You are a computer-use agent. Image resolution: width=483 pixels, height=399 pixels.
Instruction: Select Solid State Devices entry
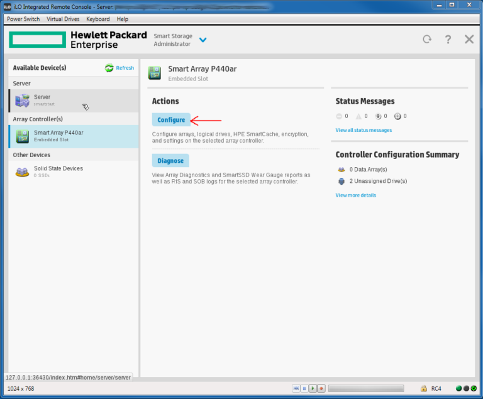tap(74, 172)
